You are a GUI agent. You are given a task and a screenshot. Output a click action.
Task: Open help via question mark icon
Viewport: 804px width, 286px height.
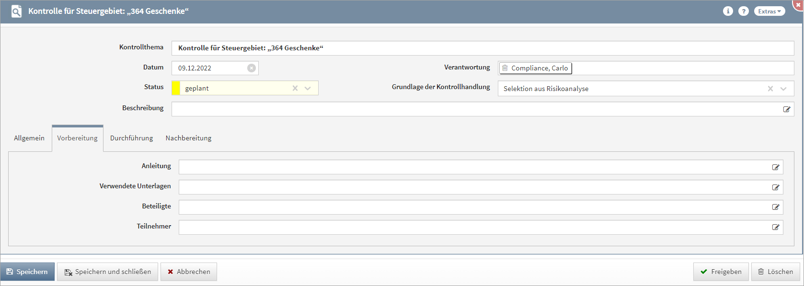(743, 11)
